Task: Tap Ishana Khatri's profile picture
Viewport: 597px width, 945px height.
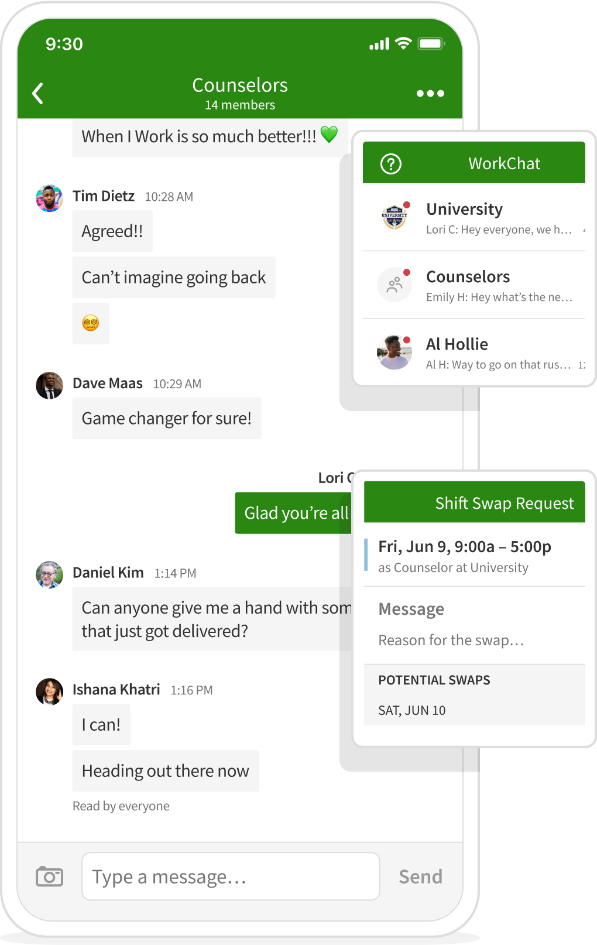Action: click(49, 691)
